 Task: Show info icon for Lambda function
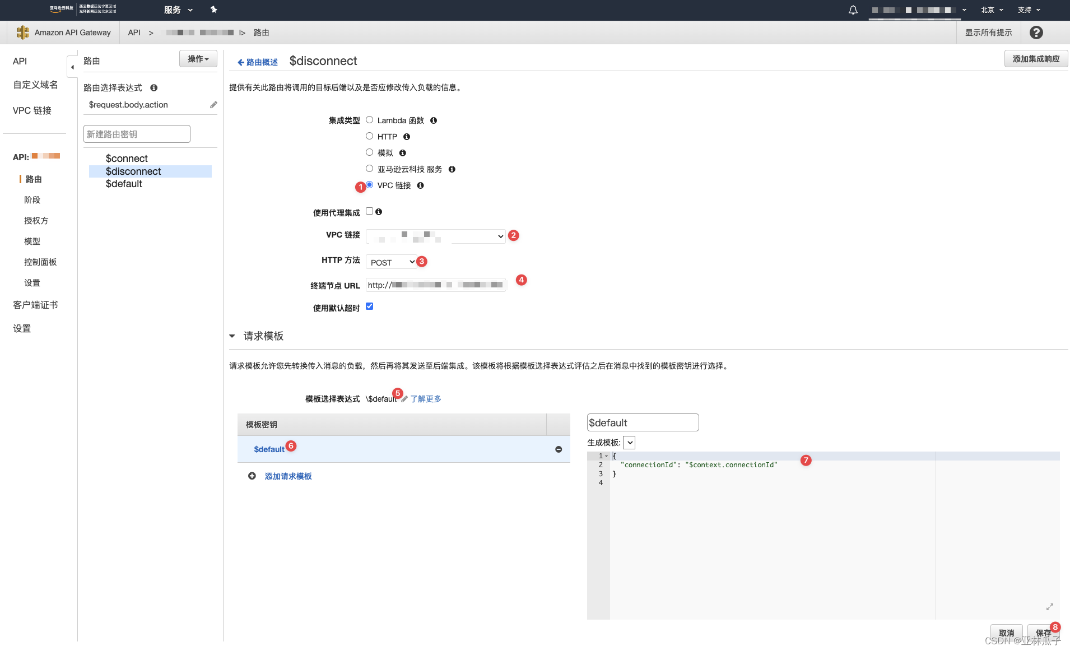tap(434, 120)
